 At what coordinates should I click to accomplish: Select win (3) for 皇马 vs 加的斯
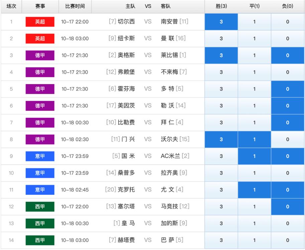(x=221, y=224)
